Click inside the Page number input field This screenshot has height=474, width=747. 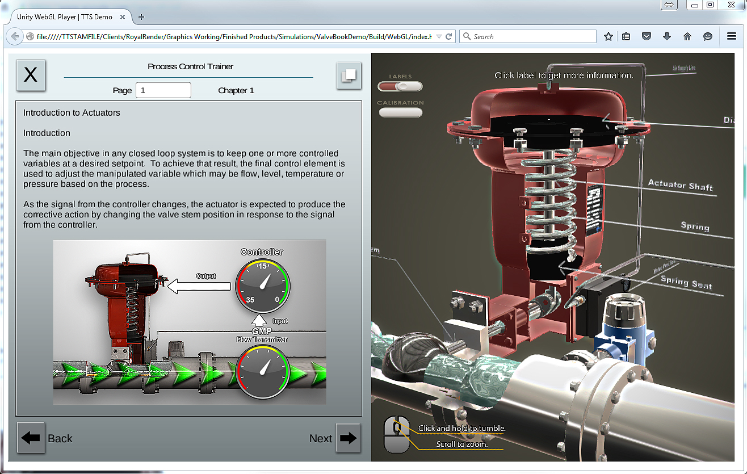[163, 90]
